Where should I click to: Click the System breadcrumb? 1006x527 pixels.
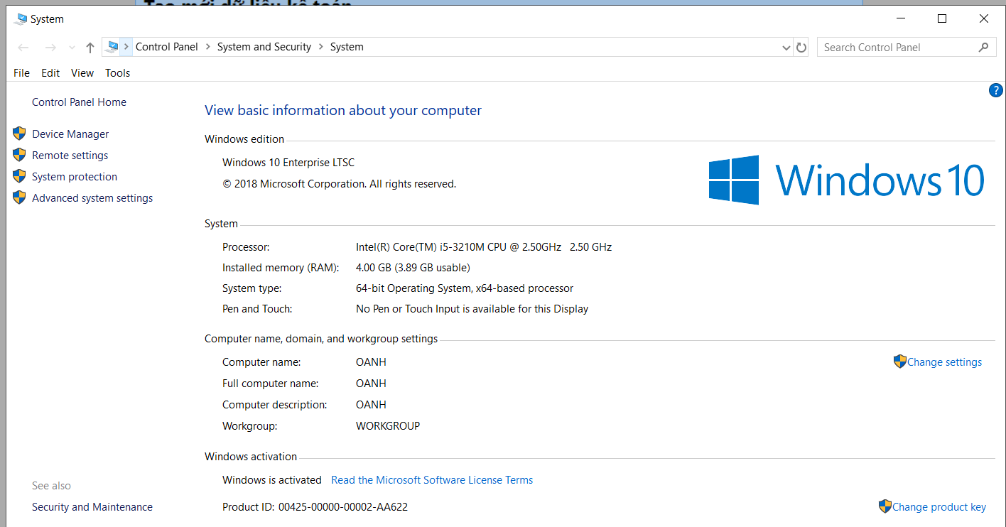tap(347, 47)
